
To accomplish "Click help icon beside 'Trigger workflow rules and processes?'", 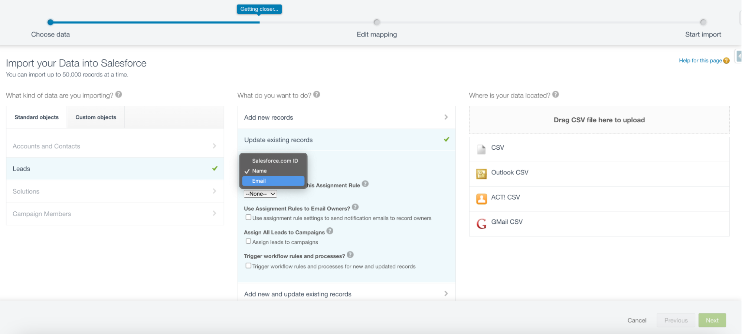I will coord(350,255).
